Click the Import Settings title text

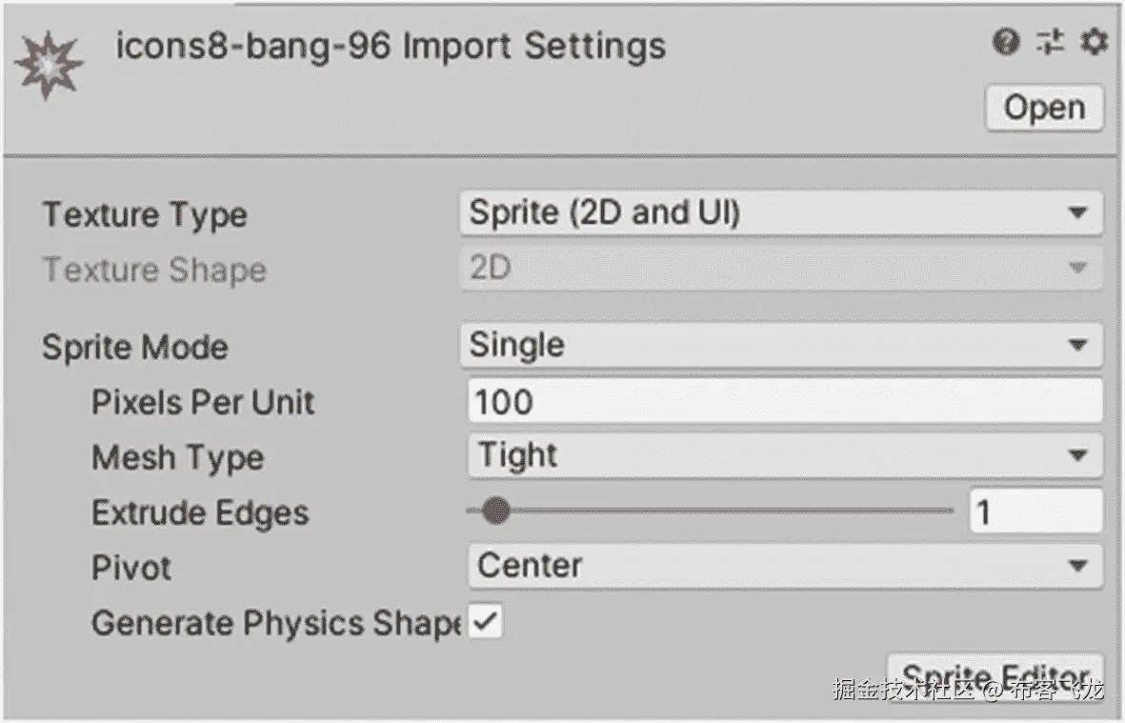click(x=391, y=46)
